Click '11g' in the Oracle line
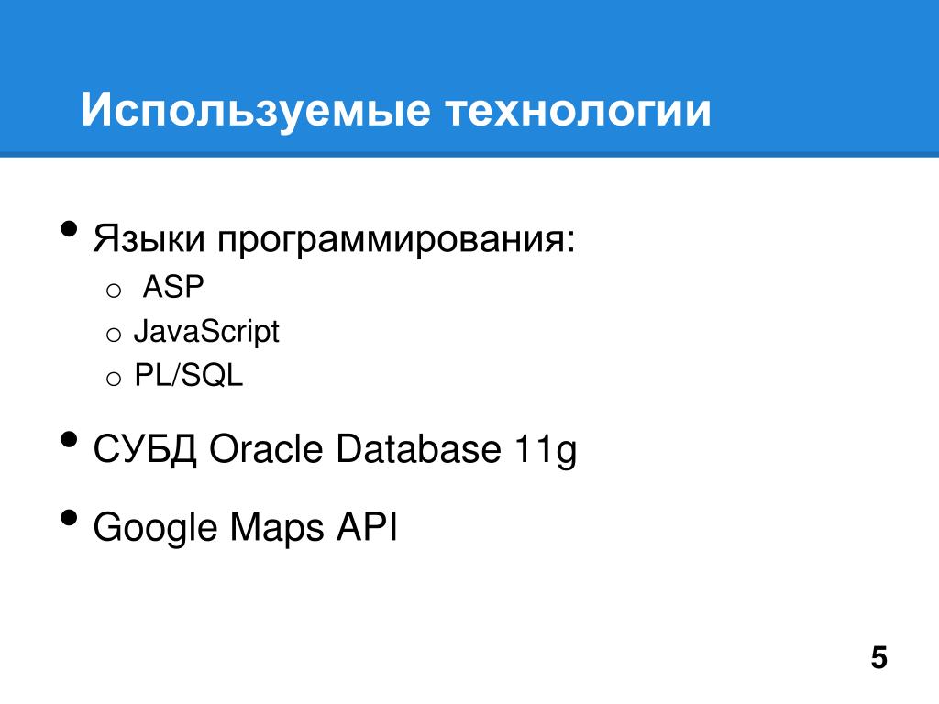 pyautogui.click(x=546, y=451)
